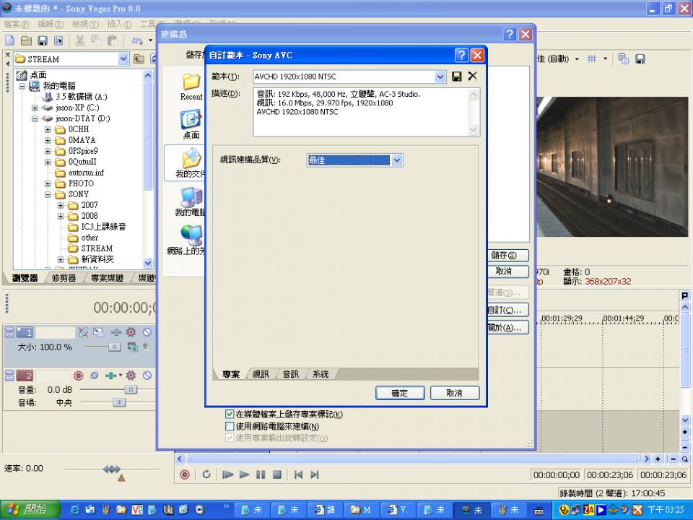
Task: Click the Properties icon next to Save
Action: click(x=58, y=40)
